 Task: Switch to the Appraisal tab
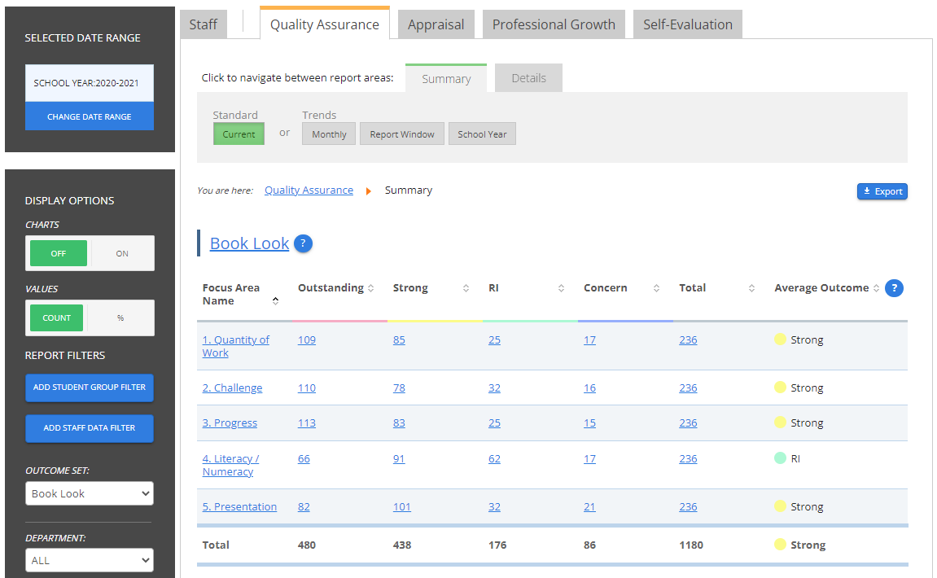[x=436, y=24]
